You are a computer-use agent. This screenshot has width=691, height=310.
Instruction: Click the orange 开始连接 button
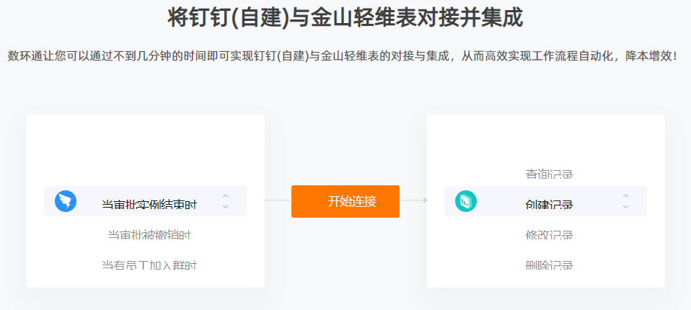point(345,201)
